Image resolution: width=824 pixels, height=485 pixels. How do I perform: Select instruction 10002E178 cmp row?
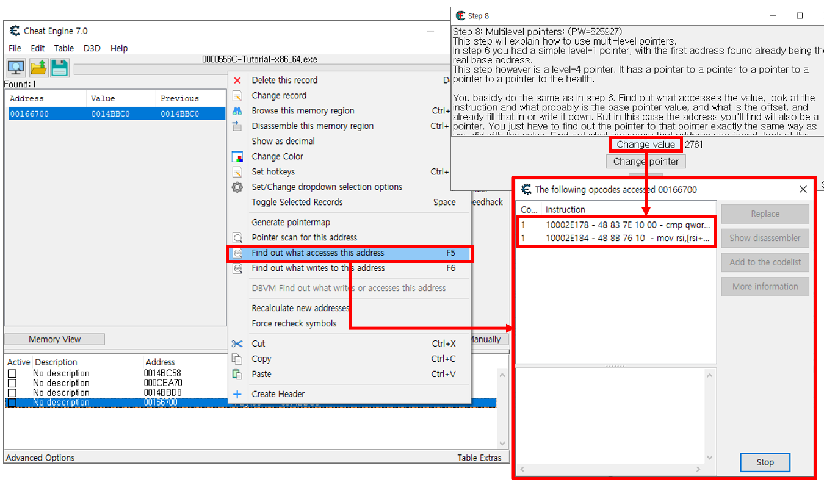click(x=615, y=225)
